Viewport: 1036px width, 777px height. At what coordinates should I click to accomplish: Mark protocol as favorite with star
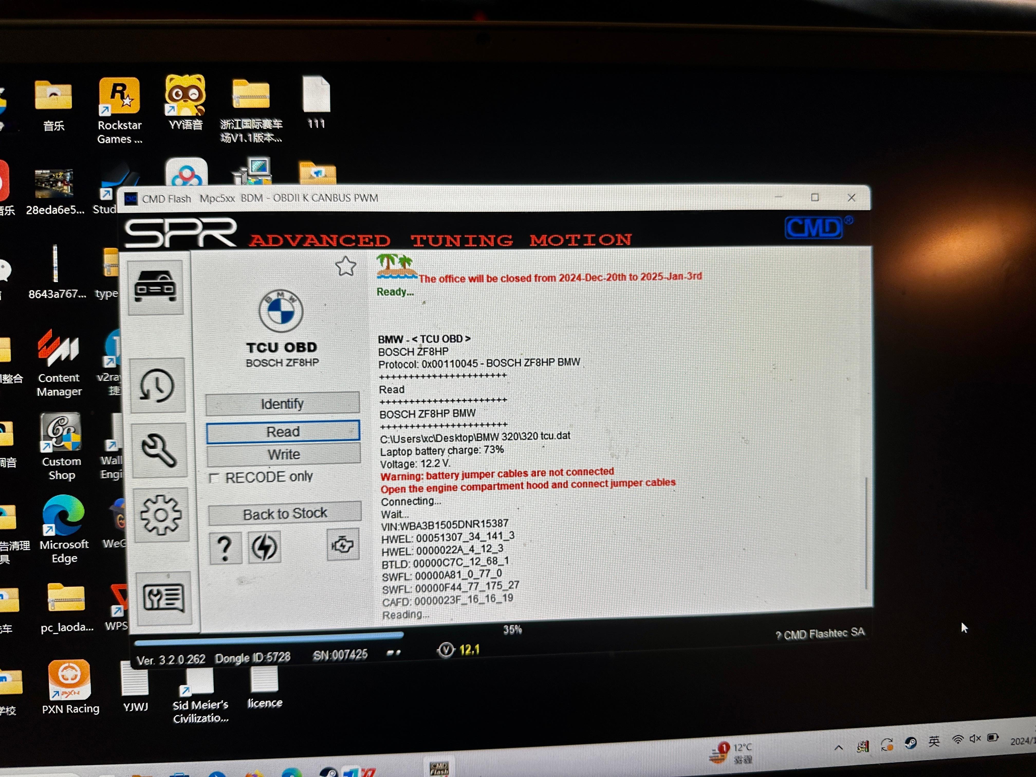coord(346,266)
